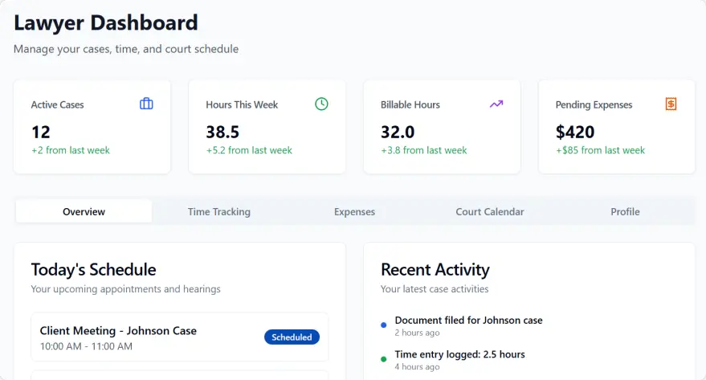This screenshot has height=380, width=706.
Task: Click the receipt icon on Pending Expenses
Action: coord(671,104)
